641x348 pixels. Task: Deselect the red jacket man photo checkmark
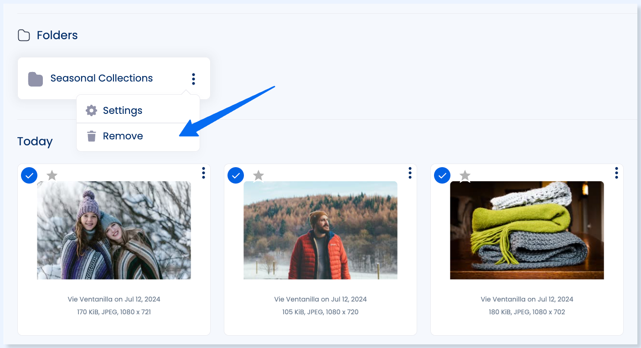pos(236,175)
